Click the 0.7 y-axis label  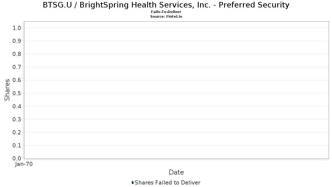pos(17,67)
